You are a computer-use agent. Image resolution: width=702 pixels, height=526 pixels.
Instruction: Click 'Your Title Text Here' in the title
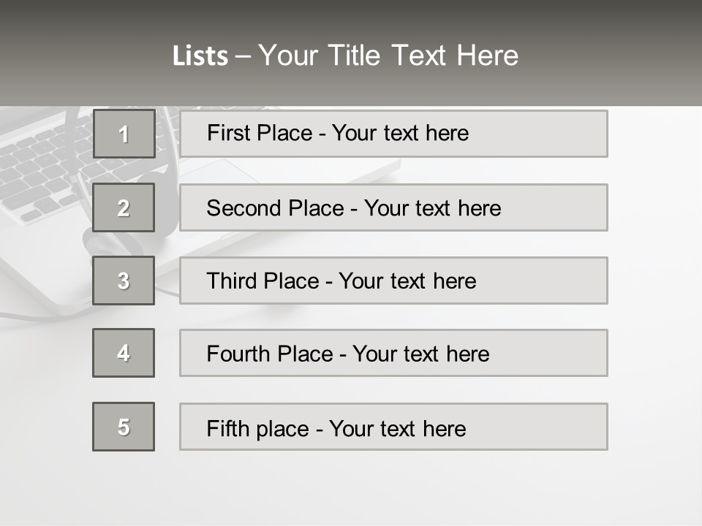(x=388, y=56)
